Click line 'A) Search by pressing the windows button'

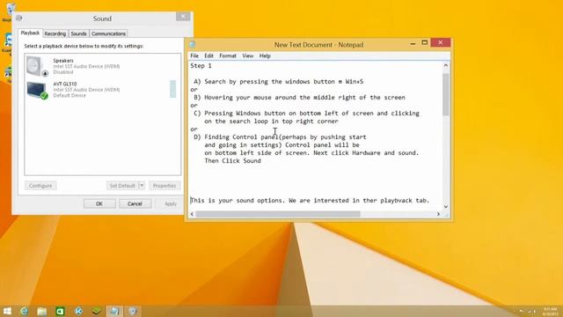pyautogui.click(x=278, y=82)
